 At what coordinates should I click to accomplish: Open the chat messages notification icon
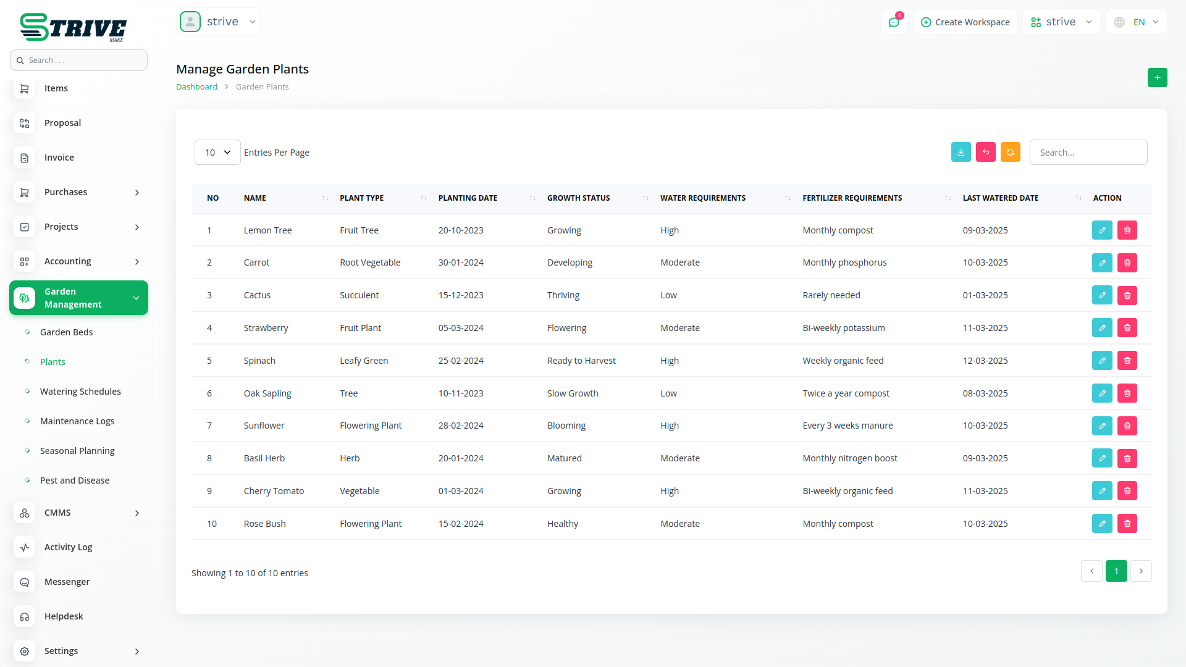[x=893, y=22]
